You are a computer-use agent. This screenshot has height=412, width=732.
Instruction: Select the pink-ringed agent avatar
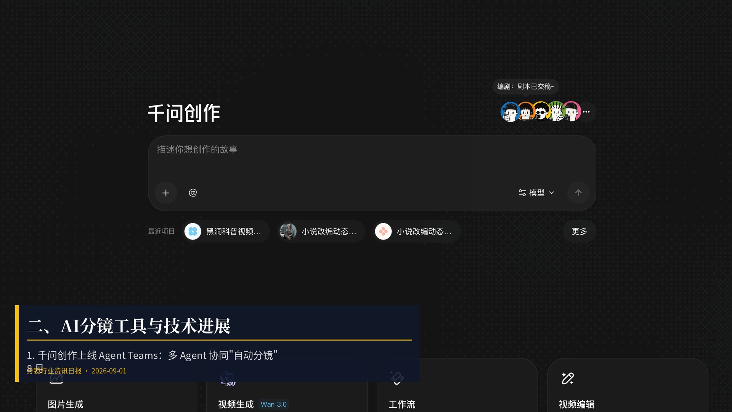click(572, 112)
